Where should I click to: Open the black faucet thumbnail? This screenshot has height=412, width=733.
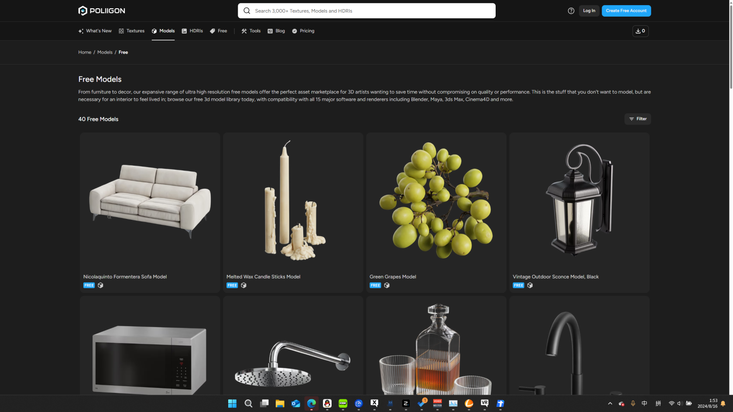click(579, 346)
